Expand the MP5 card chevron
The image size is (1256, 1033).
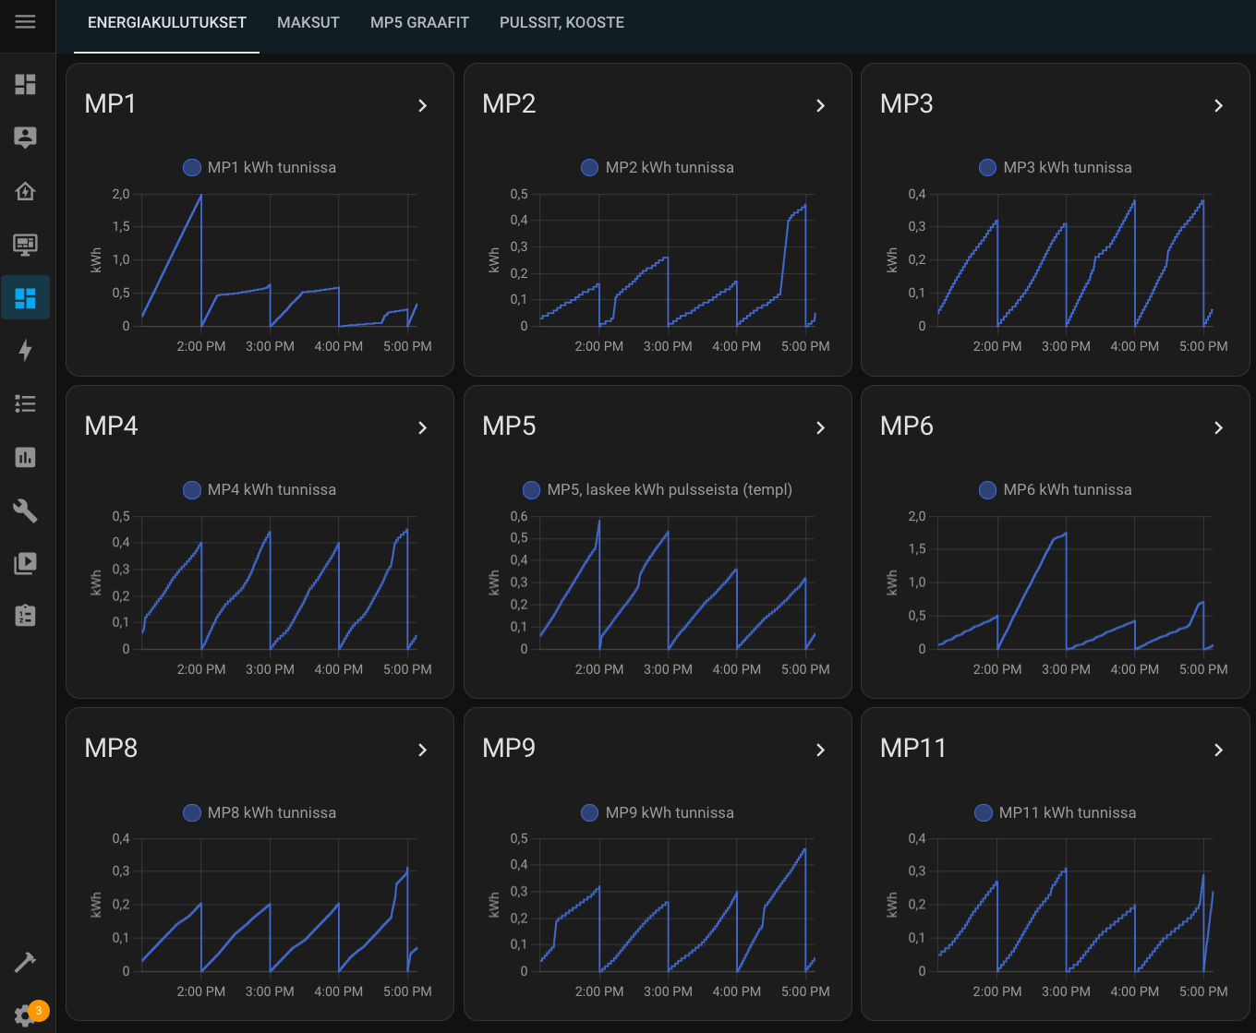click(x=821, y=427)
